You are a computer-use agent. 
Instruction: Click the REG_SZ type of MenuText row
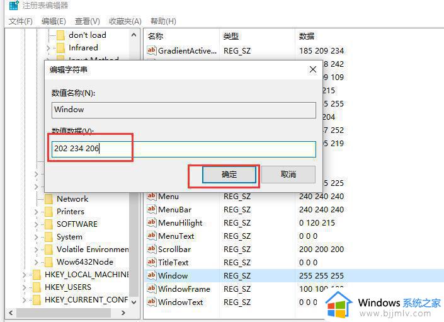coord(237,236)
